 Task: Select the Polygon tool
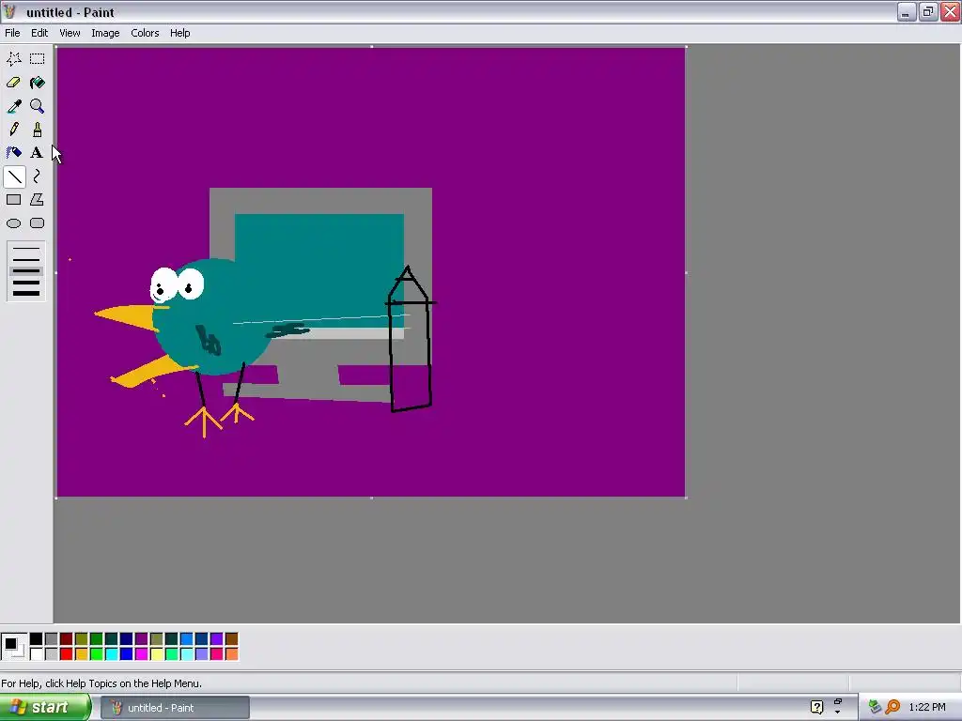point(38,200)
